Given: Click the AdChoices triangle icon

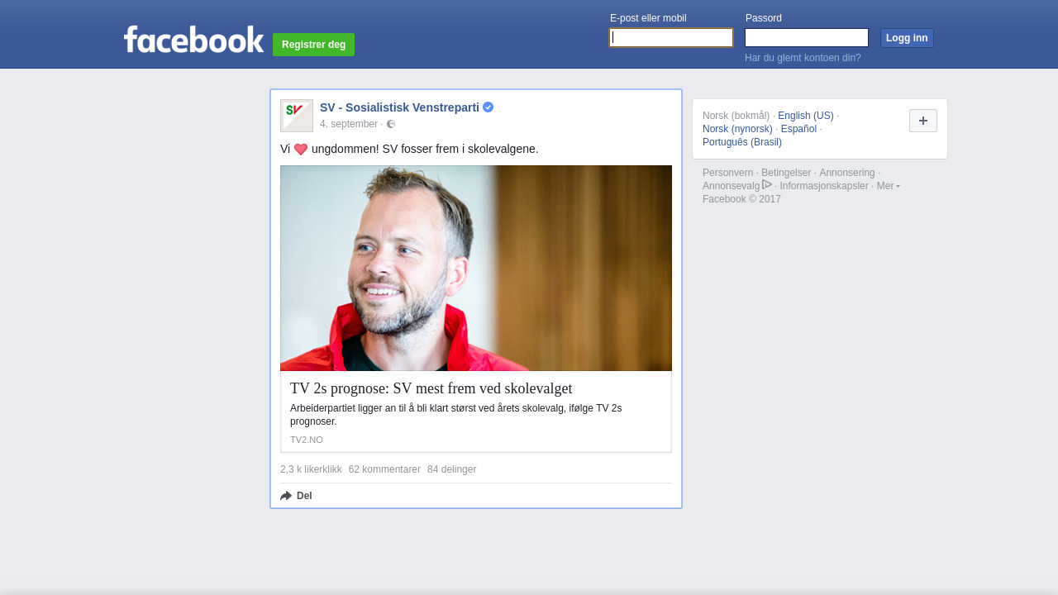Looking at the screenshot, I should click(x=767, y=184).
